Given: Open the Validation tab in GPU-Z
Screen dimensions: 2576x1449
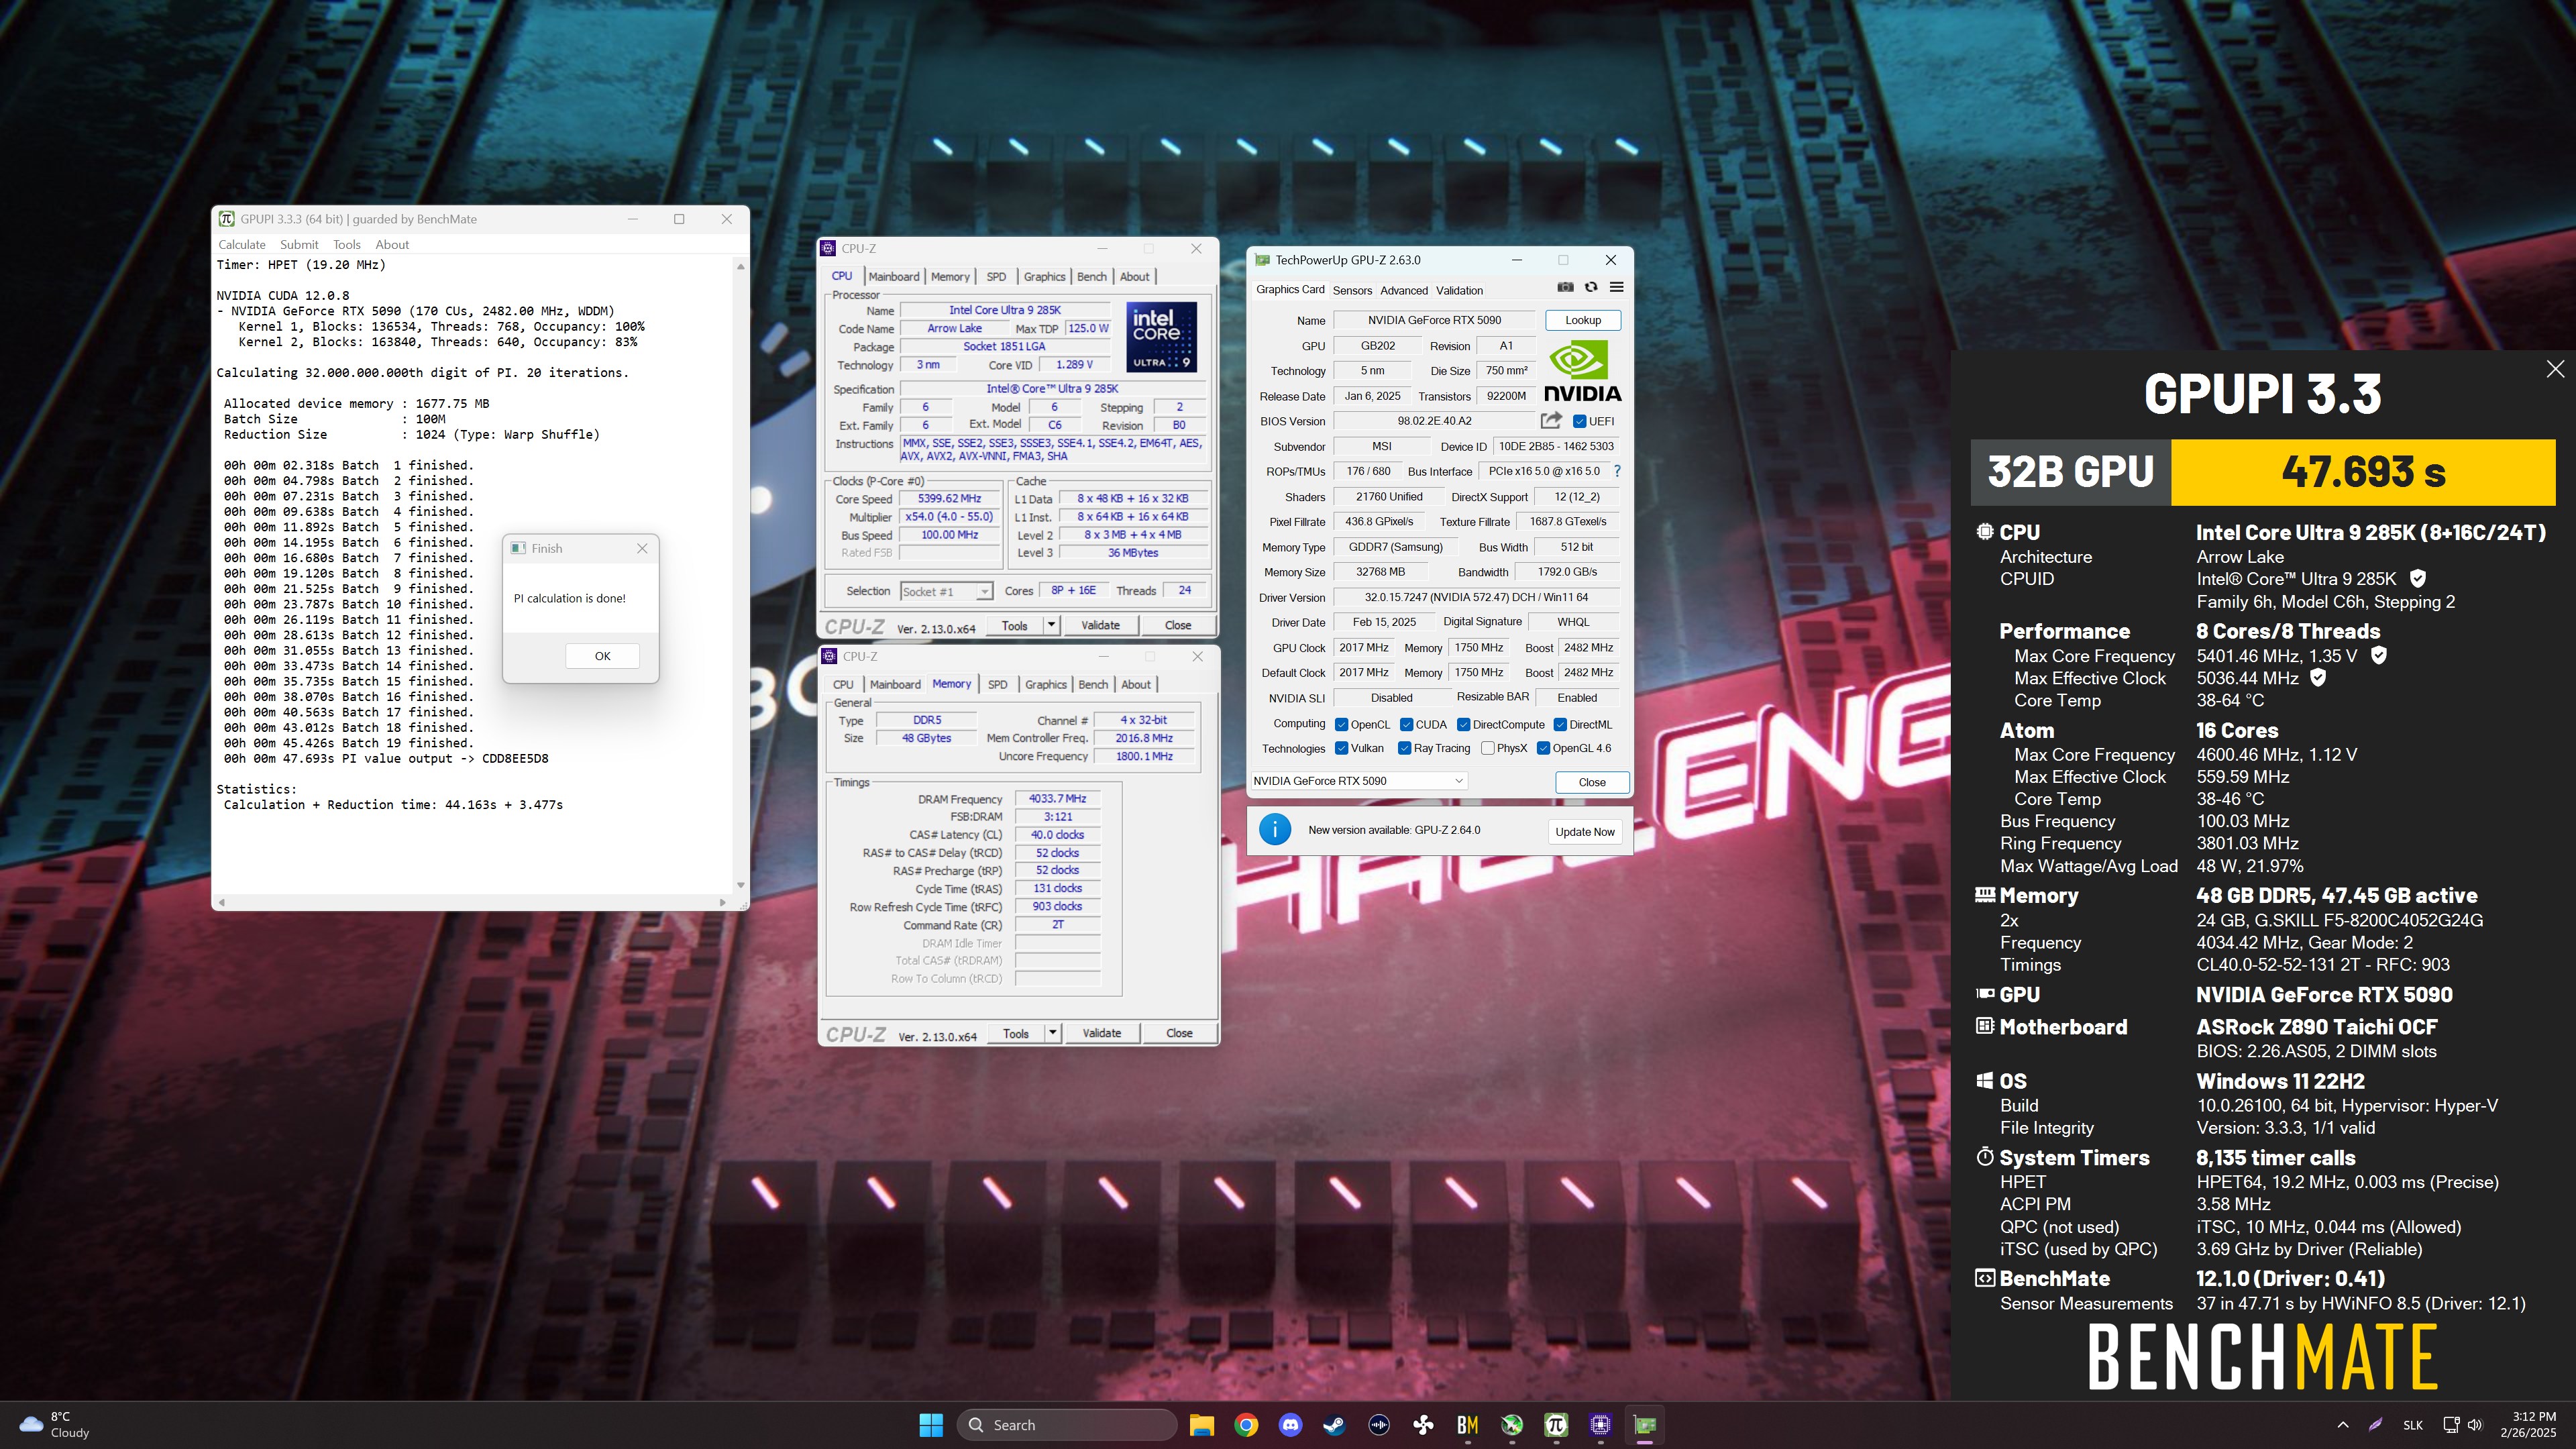Looking at the screenshot, I should point(1459,290).
